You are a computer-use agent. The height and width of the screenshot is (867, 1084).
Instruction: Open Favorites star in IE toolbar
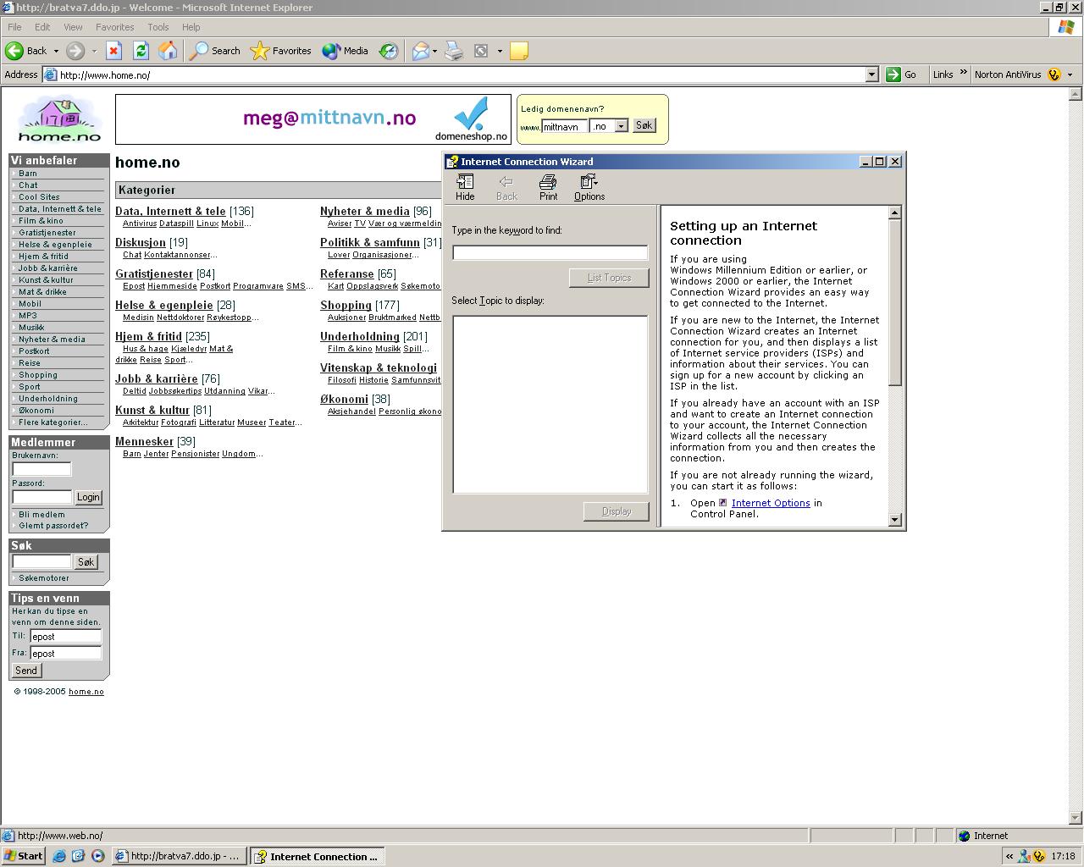tap(281, 51)
